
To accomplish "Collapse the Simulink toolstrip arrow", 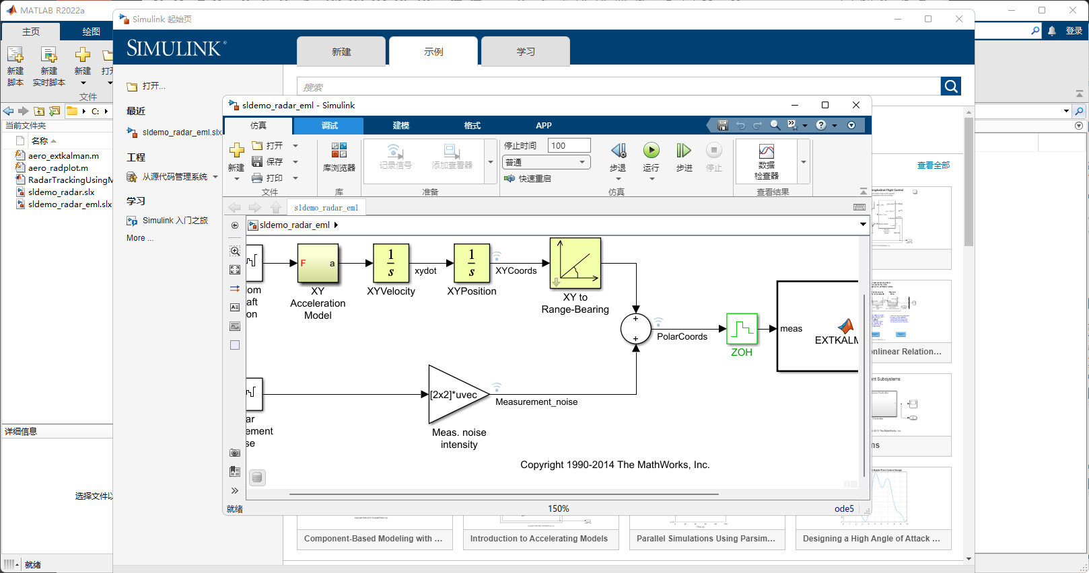I will coord(864,192).
